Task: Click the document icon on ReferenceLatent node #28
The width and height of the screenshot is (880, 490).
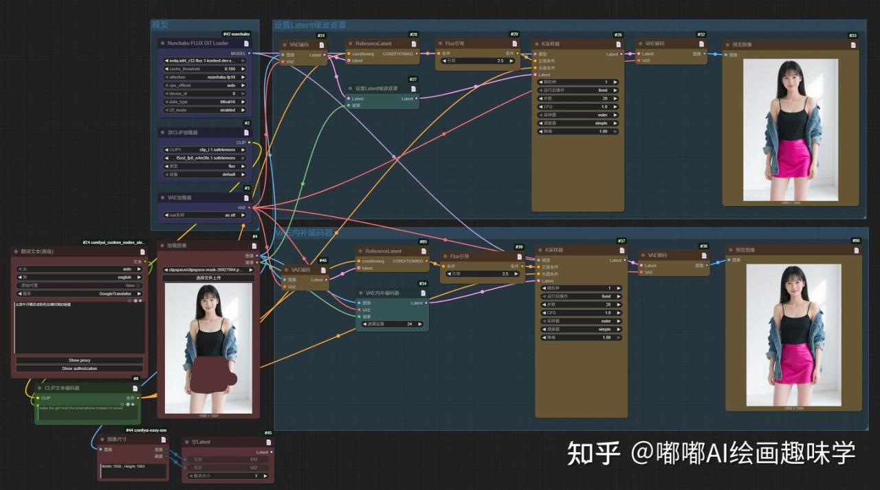Action: (x=414, y=43)
